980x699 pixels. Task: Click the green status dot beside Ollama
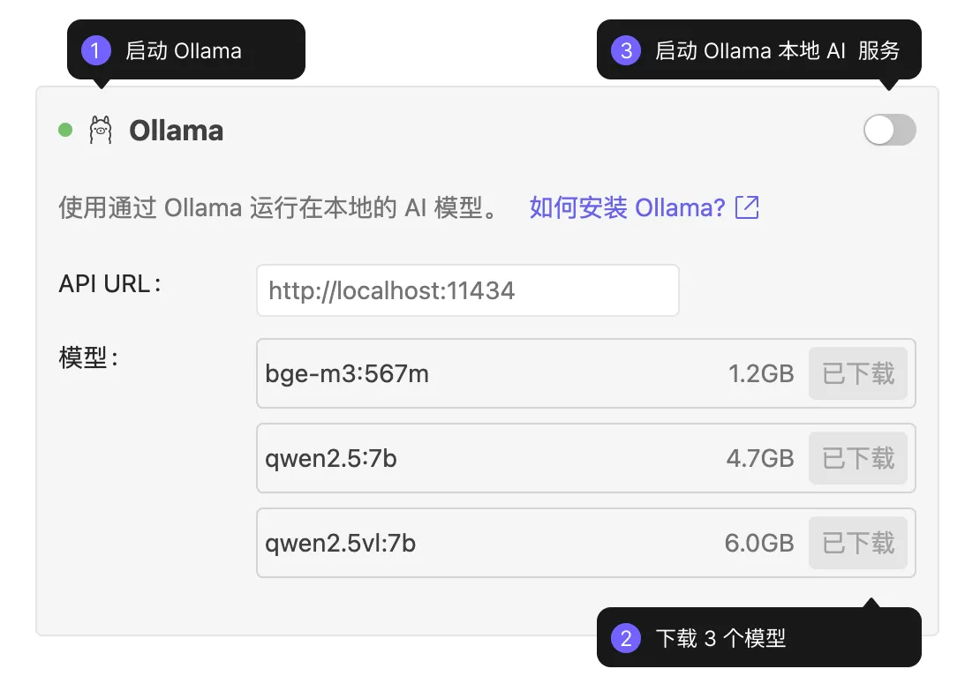click(65, 131)
